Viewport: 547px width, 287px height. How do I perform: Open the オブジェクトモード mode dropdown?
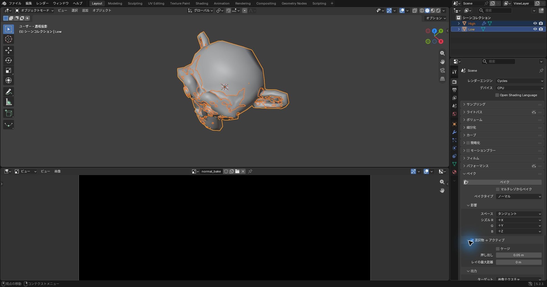pyautogui.click(x=34, y=11)
